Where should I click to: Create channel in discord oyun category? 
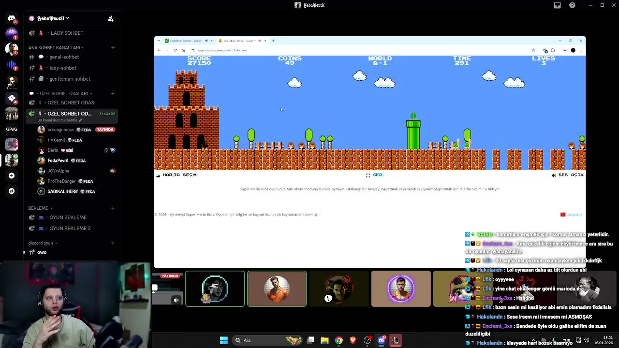113,243
